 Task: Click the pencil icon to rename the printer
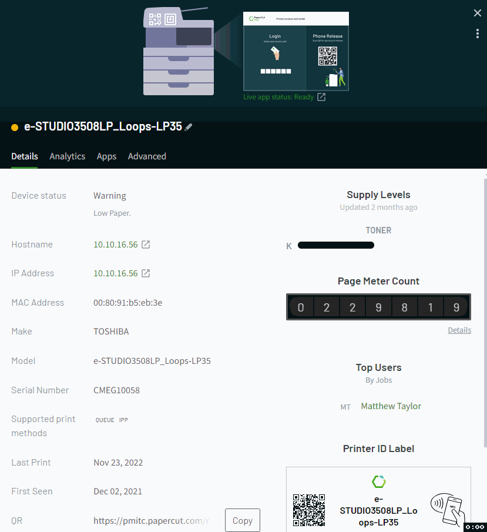click(x=189, y=126)
